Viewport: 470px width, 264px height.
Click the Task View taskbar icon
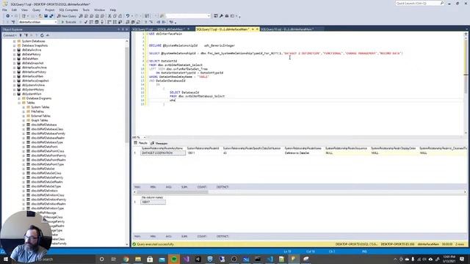[114, 259]
